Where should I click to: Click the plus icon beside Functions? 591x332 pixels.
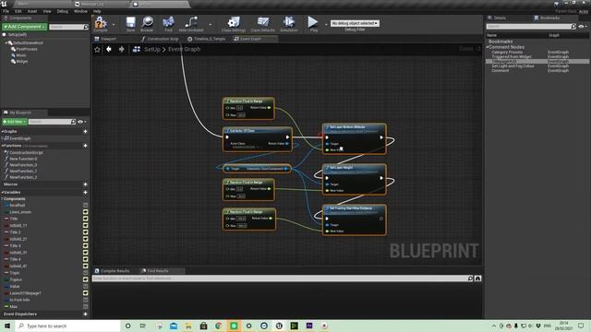tap(85, 146)
